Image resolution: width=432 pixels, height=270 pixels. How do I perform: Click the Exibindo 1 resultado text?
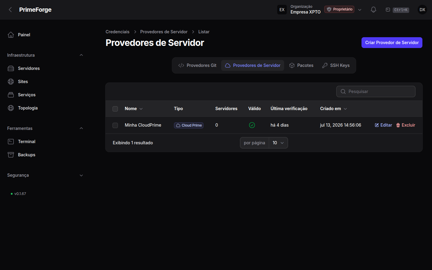point(133,143)
